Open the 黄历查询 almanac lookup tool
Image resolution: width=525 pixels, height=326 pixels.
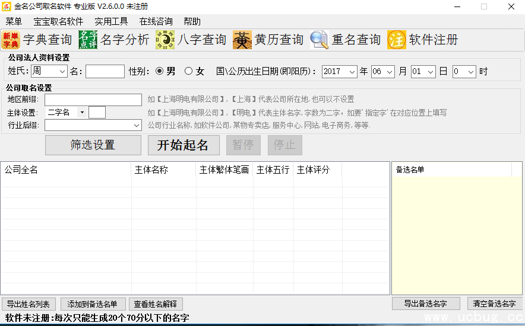click(x=268, y=40)
